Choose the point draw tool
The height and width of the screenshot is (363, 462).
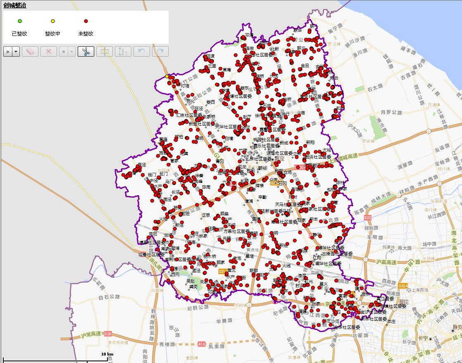point(64,52)
